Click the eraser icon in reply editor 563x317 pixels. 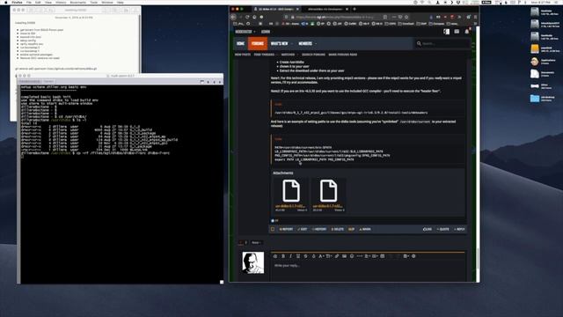275,256
